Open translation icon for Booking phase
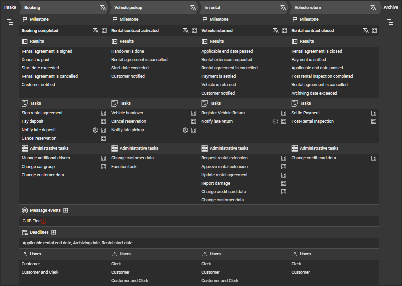 103,7
